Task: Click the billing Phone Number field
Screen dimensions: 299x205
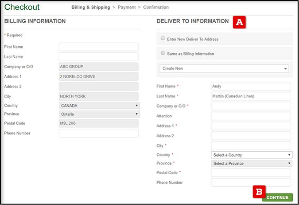Action: coord(99,134)
